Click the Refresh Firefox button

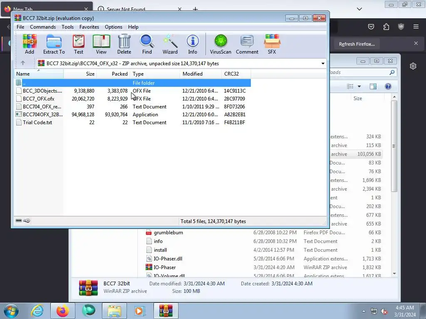(x=357, y=44)
